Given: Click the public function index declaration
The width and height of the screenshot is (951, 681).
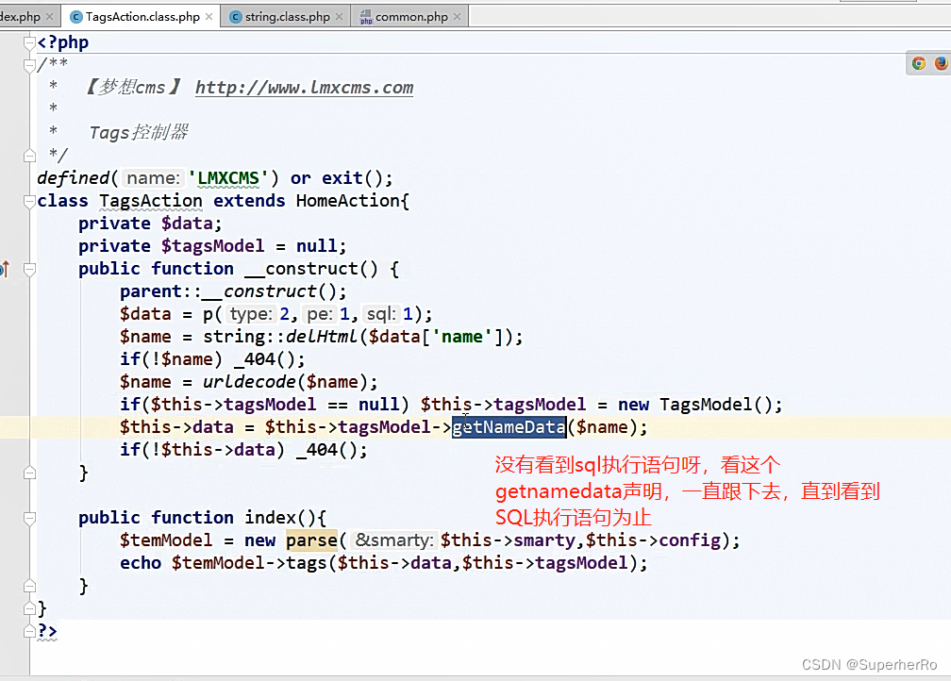Looking at the screenshot, I should click(x=203, y=518).
